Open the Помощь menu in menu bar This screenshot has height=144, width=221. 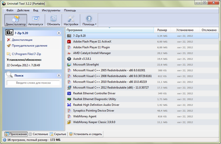click(70, 10)
